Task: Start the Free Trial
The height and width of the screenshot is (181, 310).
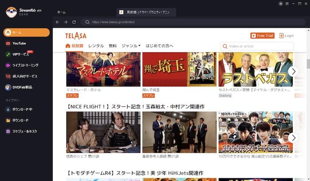Action: [262, 36]
